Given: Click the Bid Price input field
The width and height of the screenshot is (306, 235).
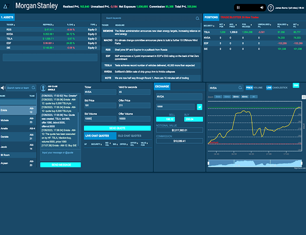Looking at the screenshot, I should (x=100, y=106).
